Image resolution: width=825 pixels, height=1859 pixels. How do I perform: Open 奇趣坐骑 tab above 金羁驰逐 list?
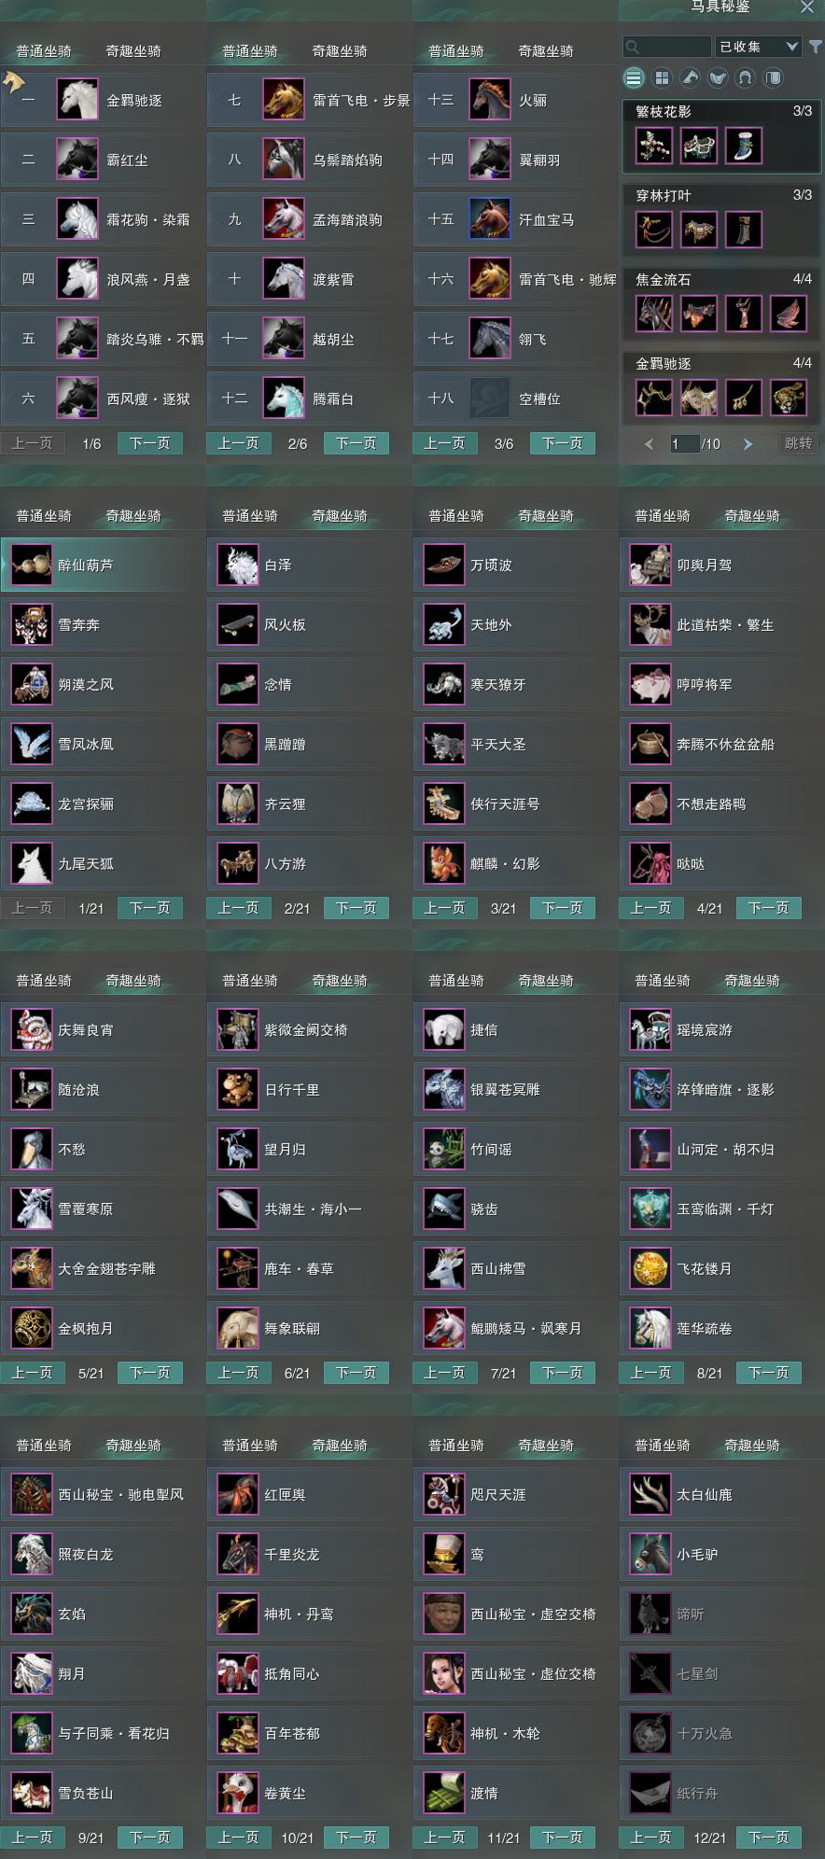click(x=133, y=51)
